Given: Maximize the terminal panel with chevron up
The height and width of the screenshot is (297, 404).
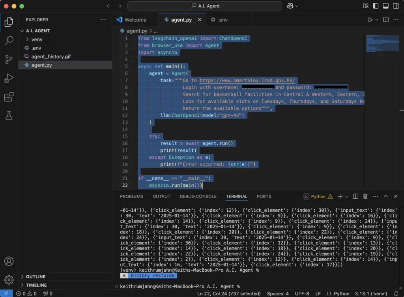Looking at the screenshot, I should pos(386,196).
